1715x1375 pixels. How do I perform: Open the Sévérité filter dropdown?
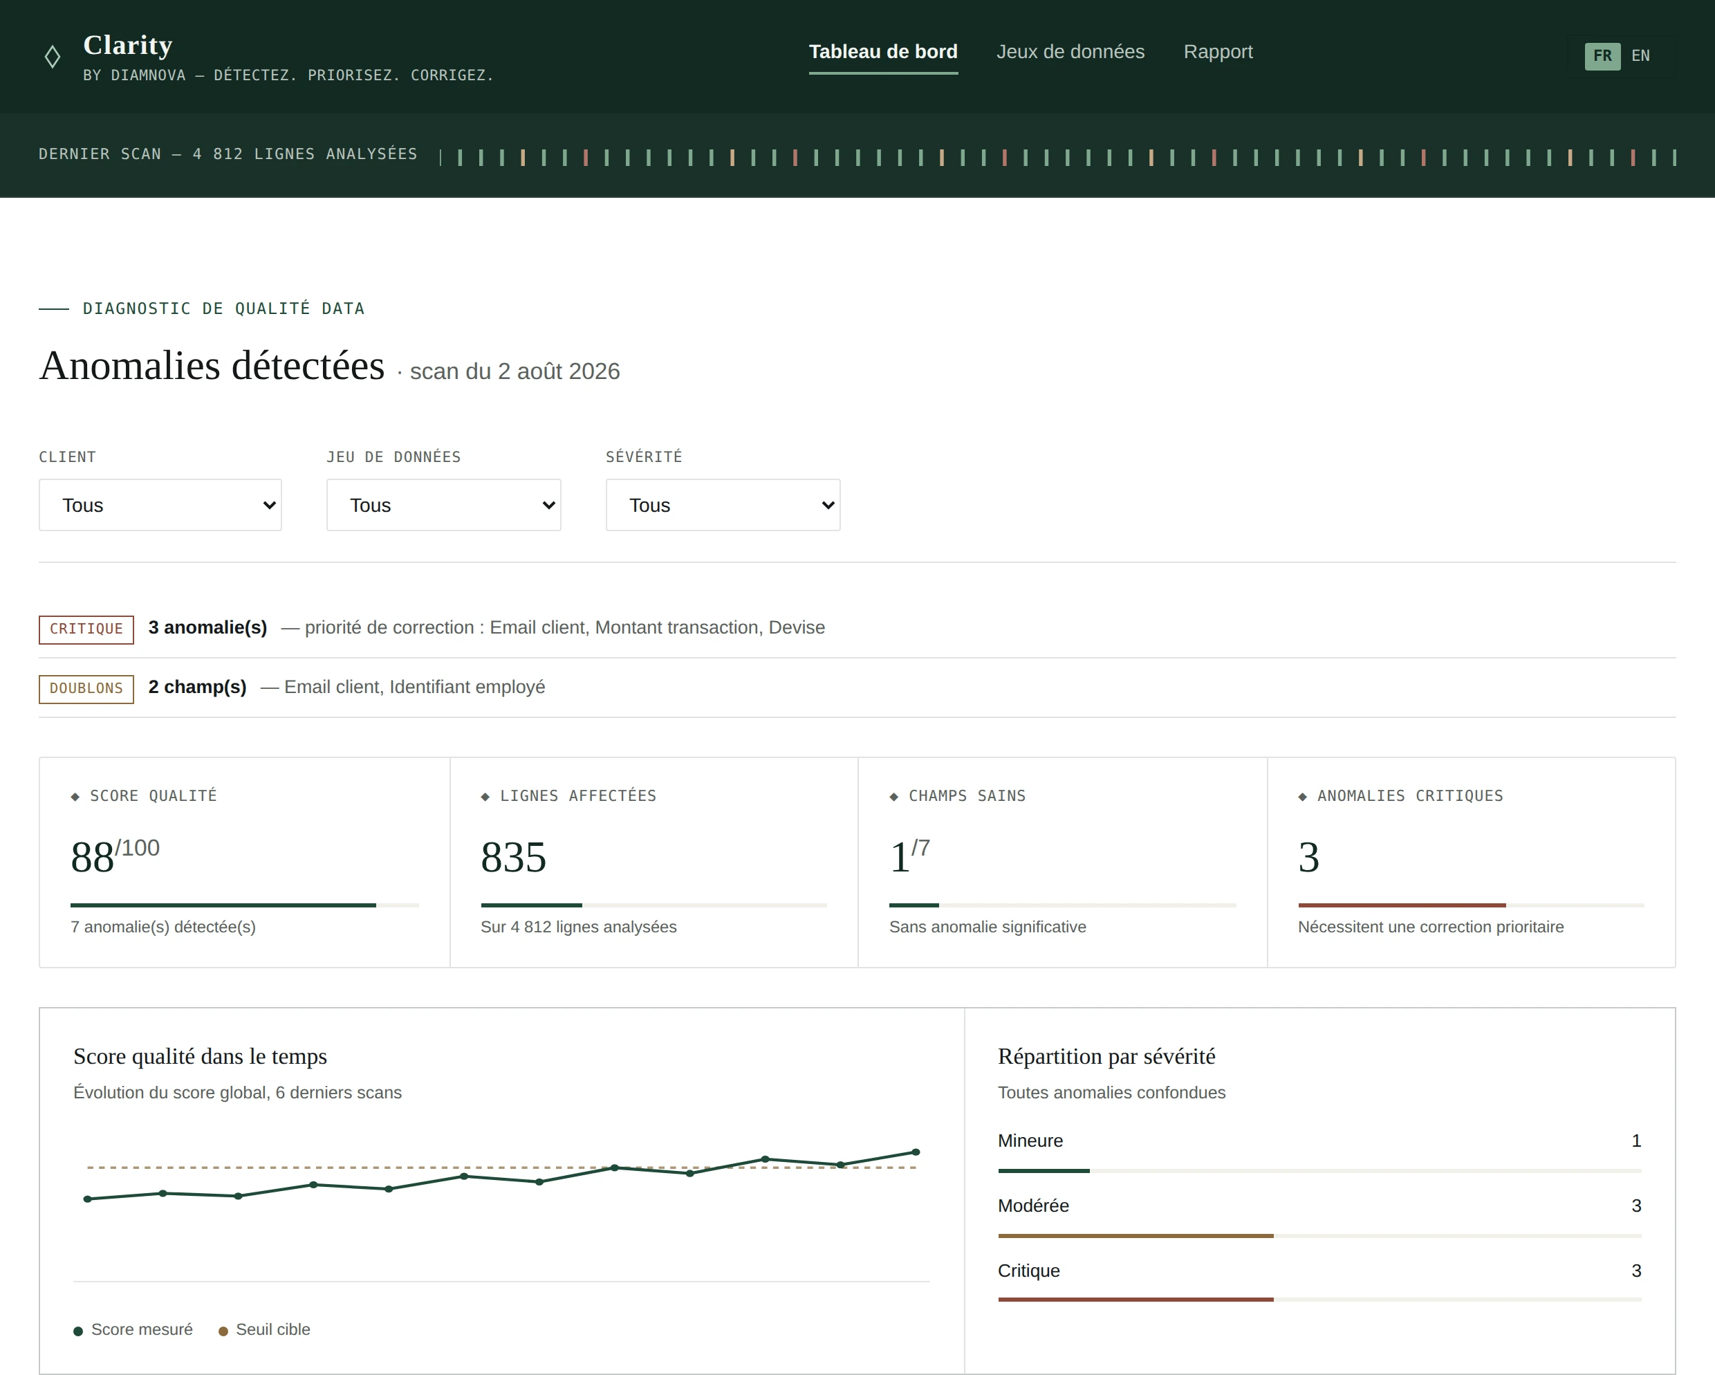(722, 504)
